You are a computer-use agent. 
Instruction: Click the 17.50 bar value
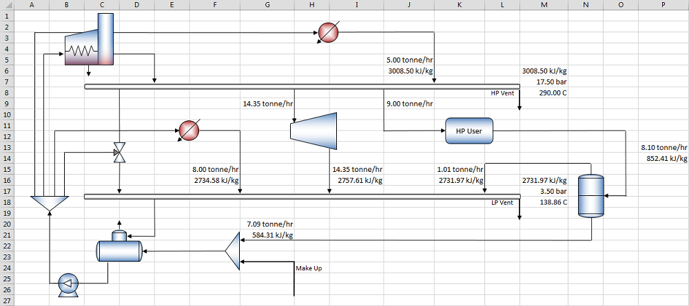552,82
